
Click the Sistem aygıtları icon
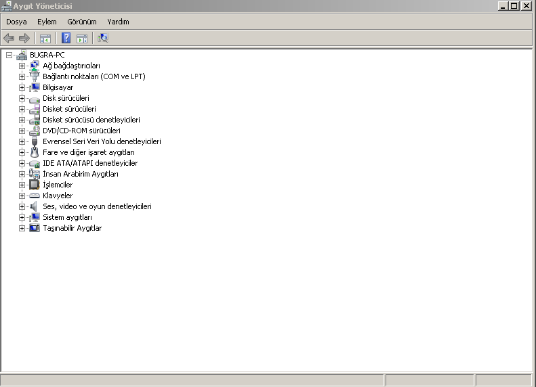tap(34, 217)
